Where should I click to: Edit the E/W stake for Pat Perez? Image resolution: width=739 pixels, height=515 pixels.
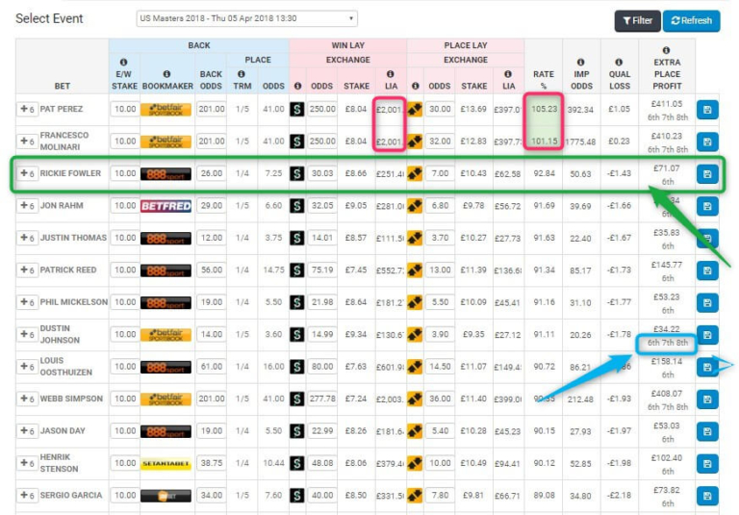pos(124,110)
